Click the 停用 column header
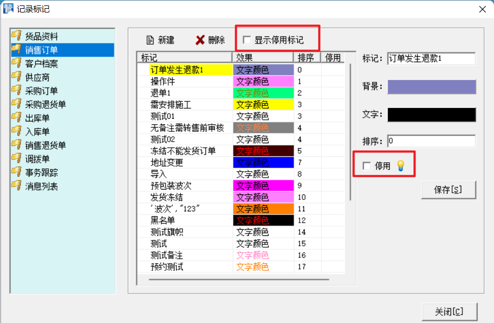494x323 pixels. [333, 58]
